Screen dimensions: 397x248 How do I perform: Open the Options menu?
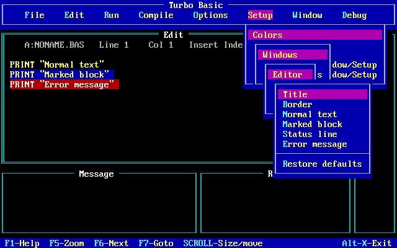point(210,15)
